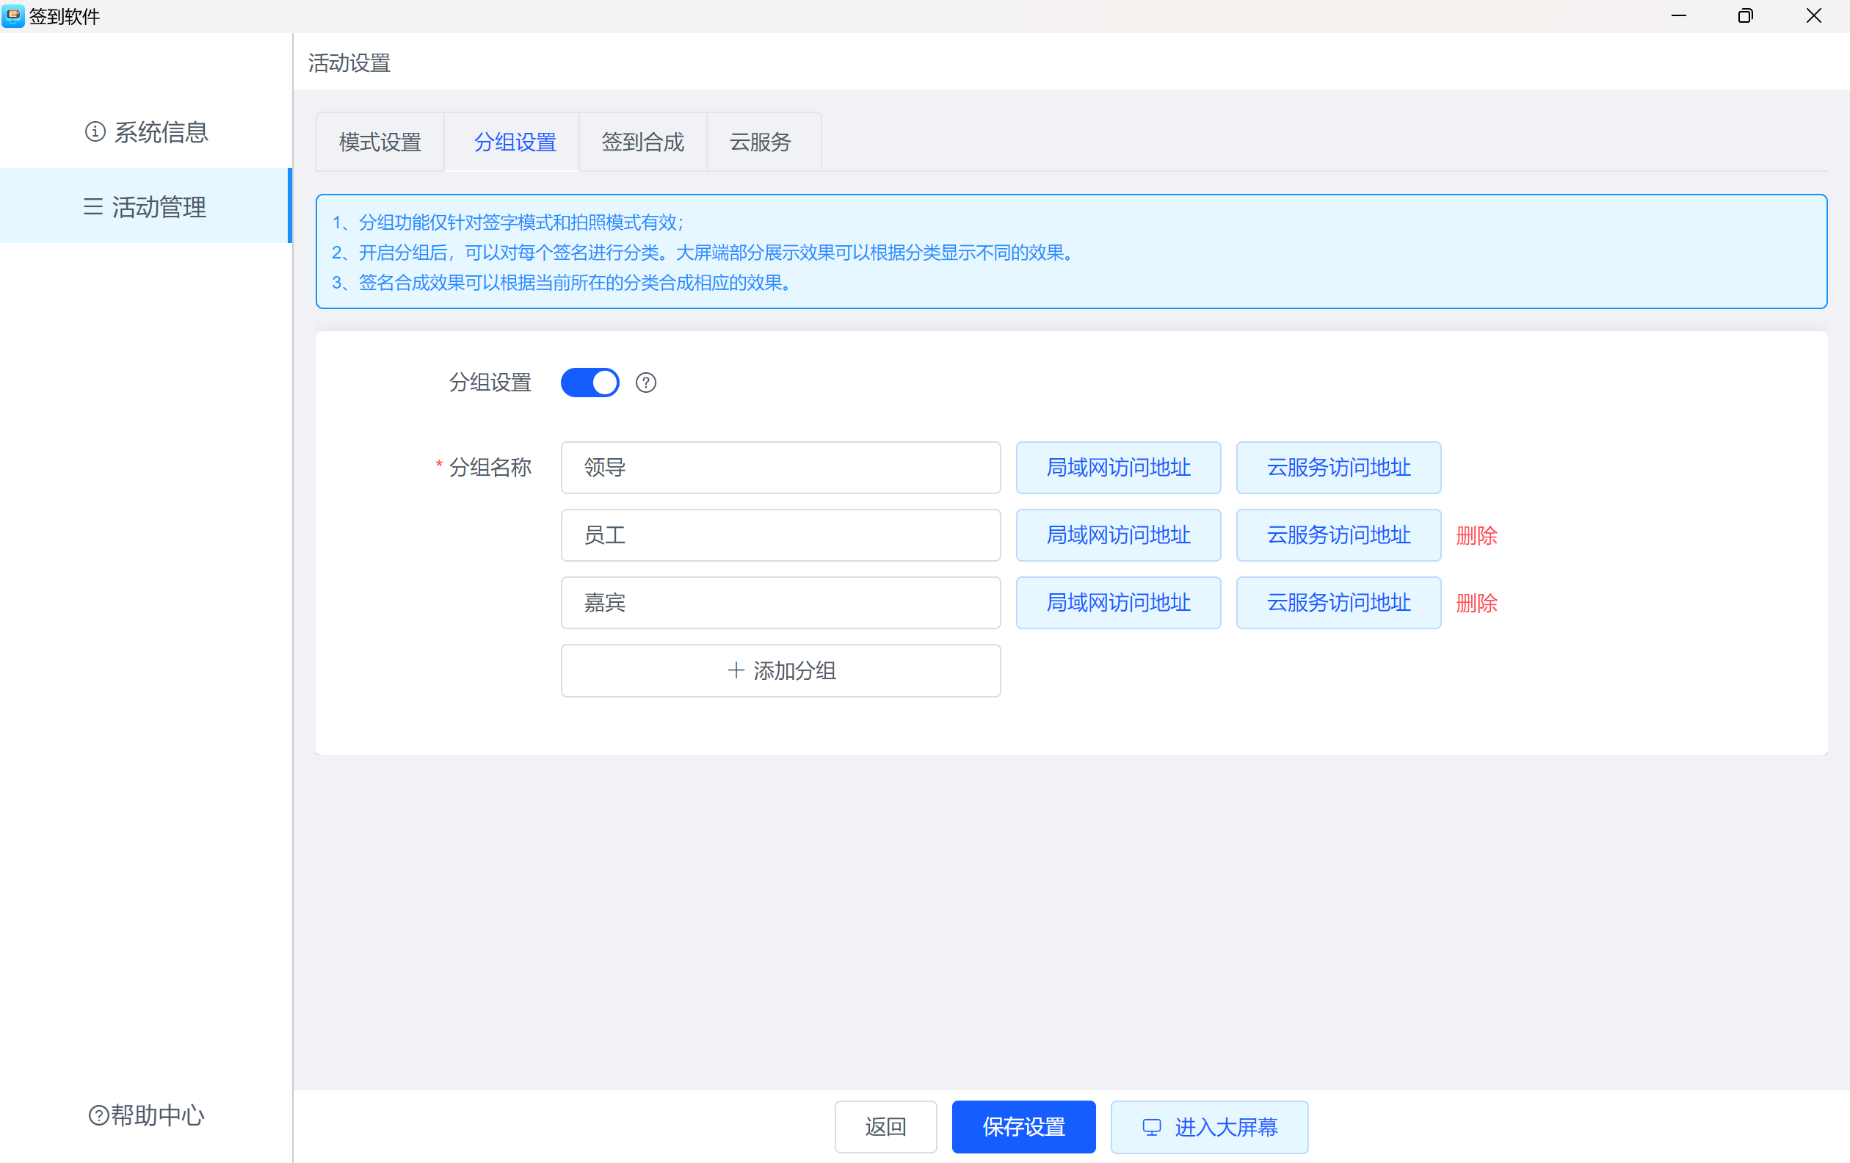Click the info icon next to 系统信息
The height and width of the screenshot is (1163, 1850).
click(x=95, y=132)
